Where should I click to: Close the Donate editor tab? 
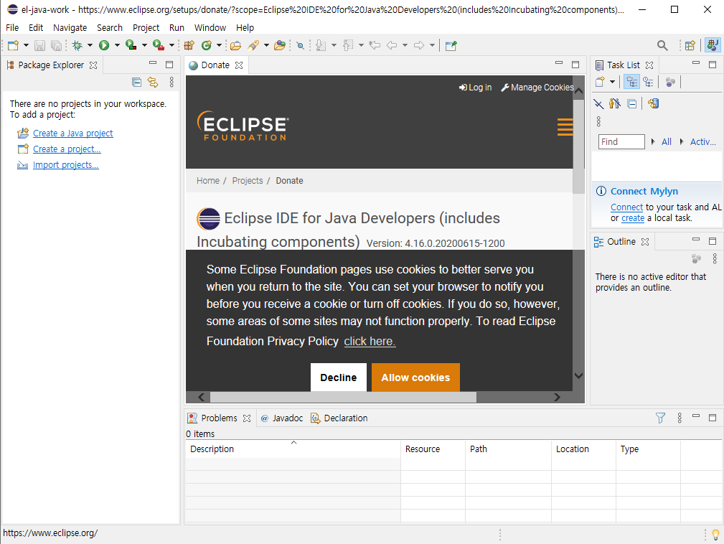(x=239, y=65)
